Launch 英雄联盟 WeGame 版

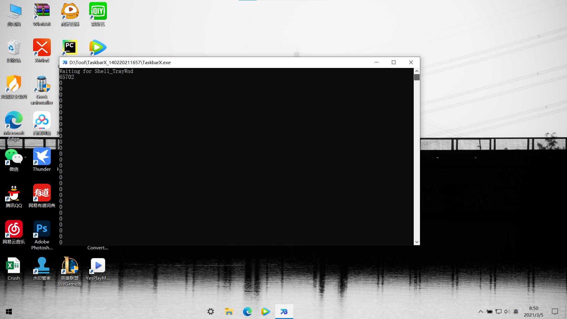click(70, 265)
